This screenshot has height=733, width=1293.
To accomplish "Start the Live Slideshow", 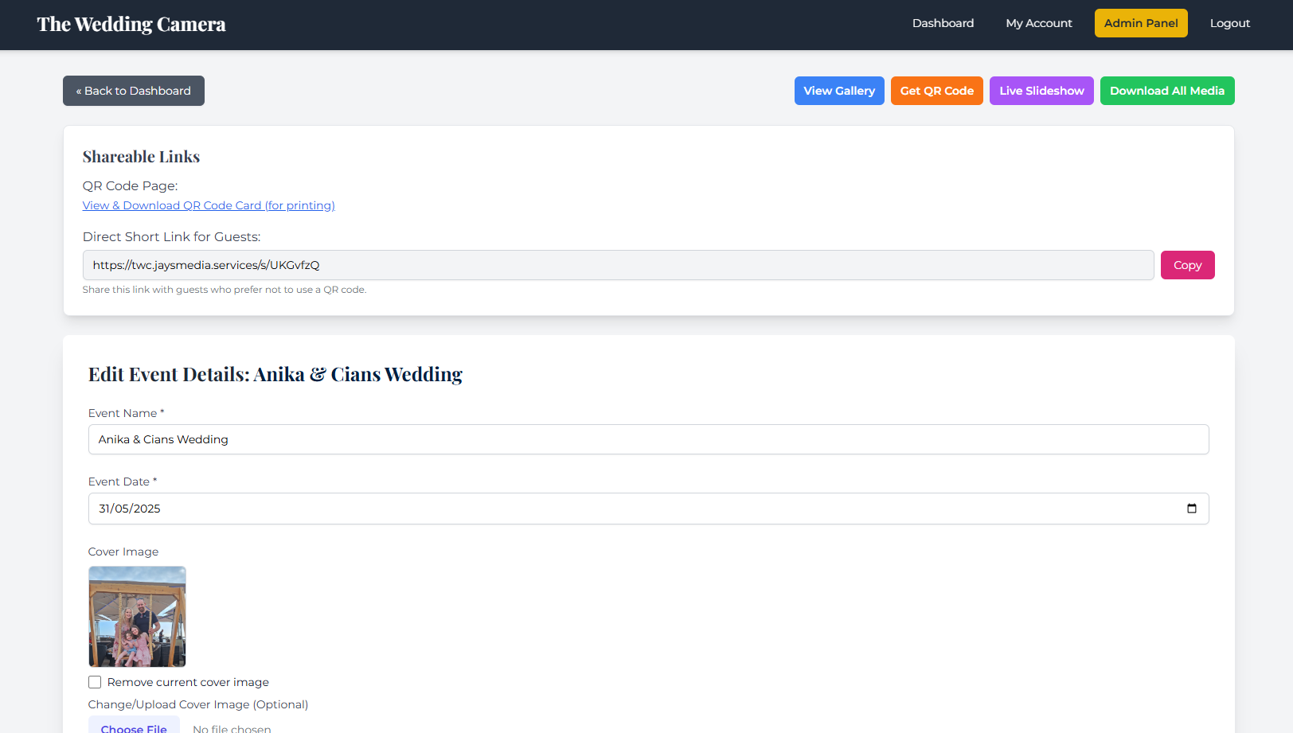I will (1041, 91).
